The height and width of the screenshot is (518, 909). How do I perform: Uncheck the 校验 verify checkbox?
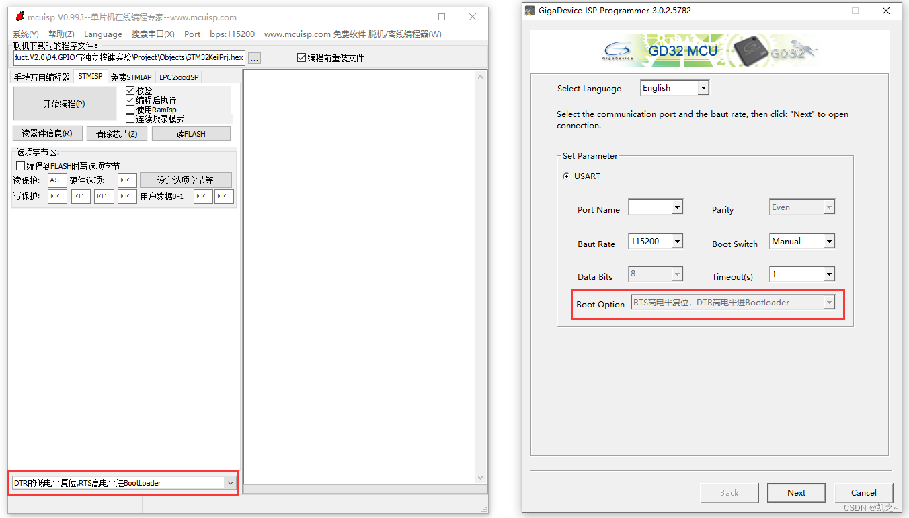point(130,91)
